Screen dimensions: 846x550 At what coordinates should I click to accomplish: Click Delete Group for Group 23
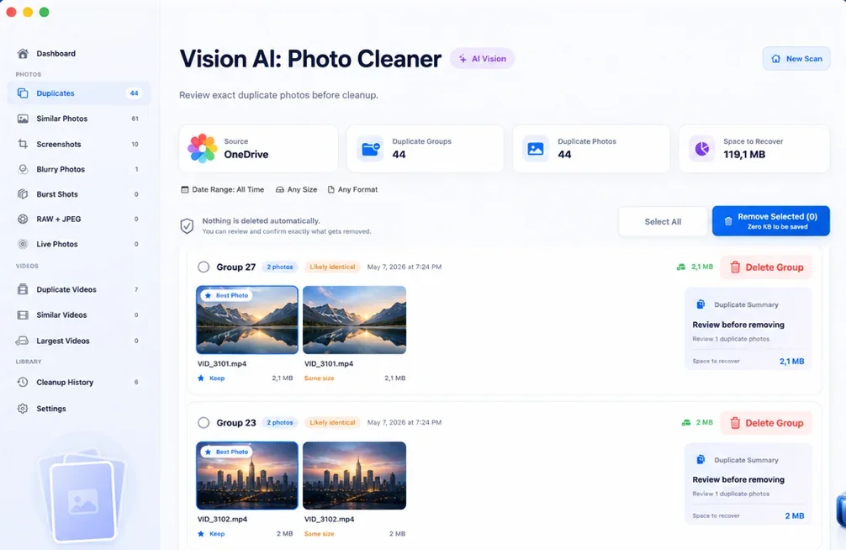766,423
